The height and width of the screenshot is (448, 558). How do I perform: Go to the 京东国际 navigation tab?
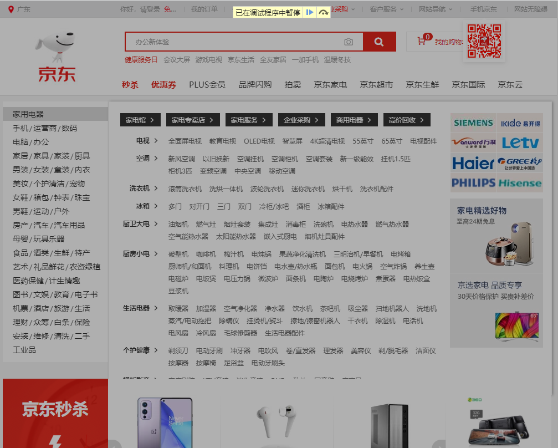[468, 85]
